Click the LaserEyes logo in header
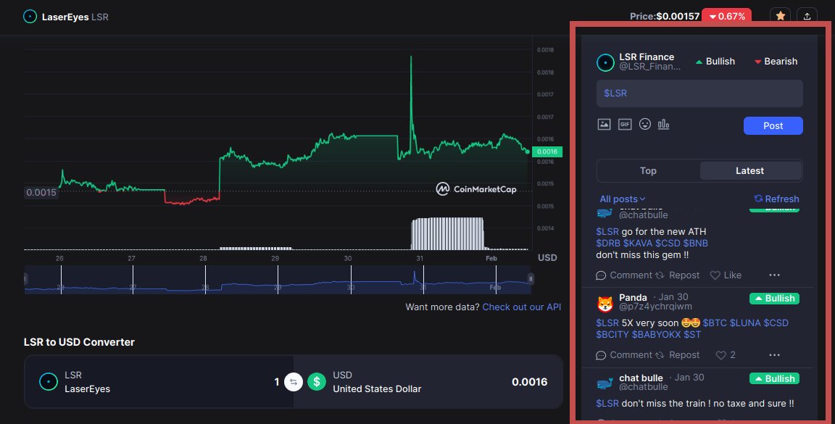Image resolution: width=835 pixels, height=424 pixels. point(30,17)
